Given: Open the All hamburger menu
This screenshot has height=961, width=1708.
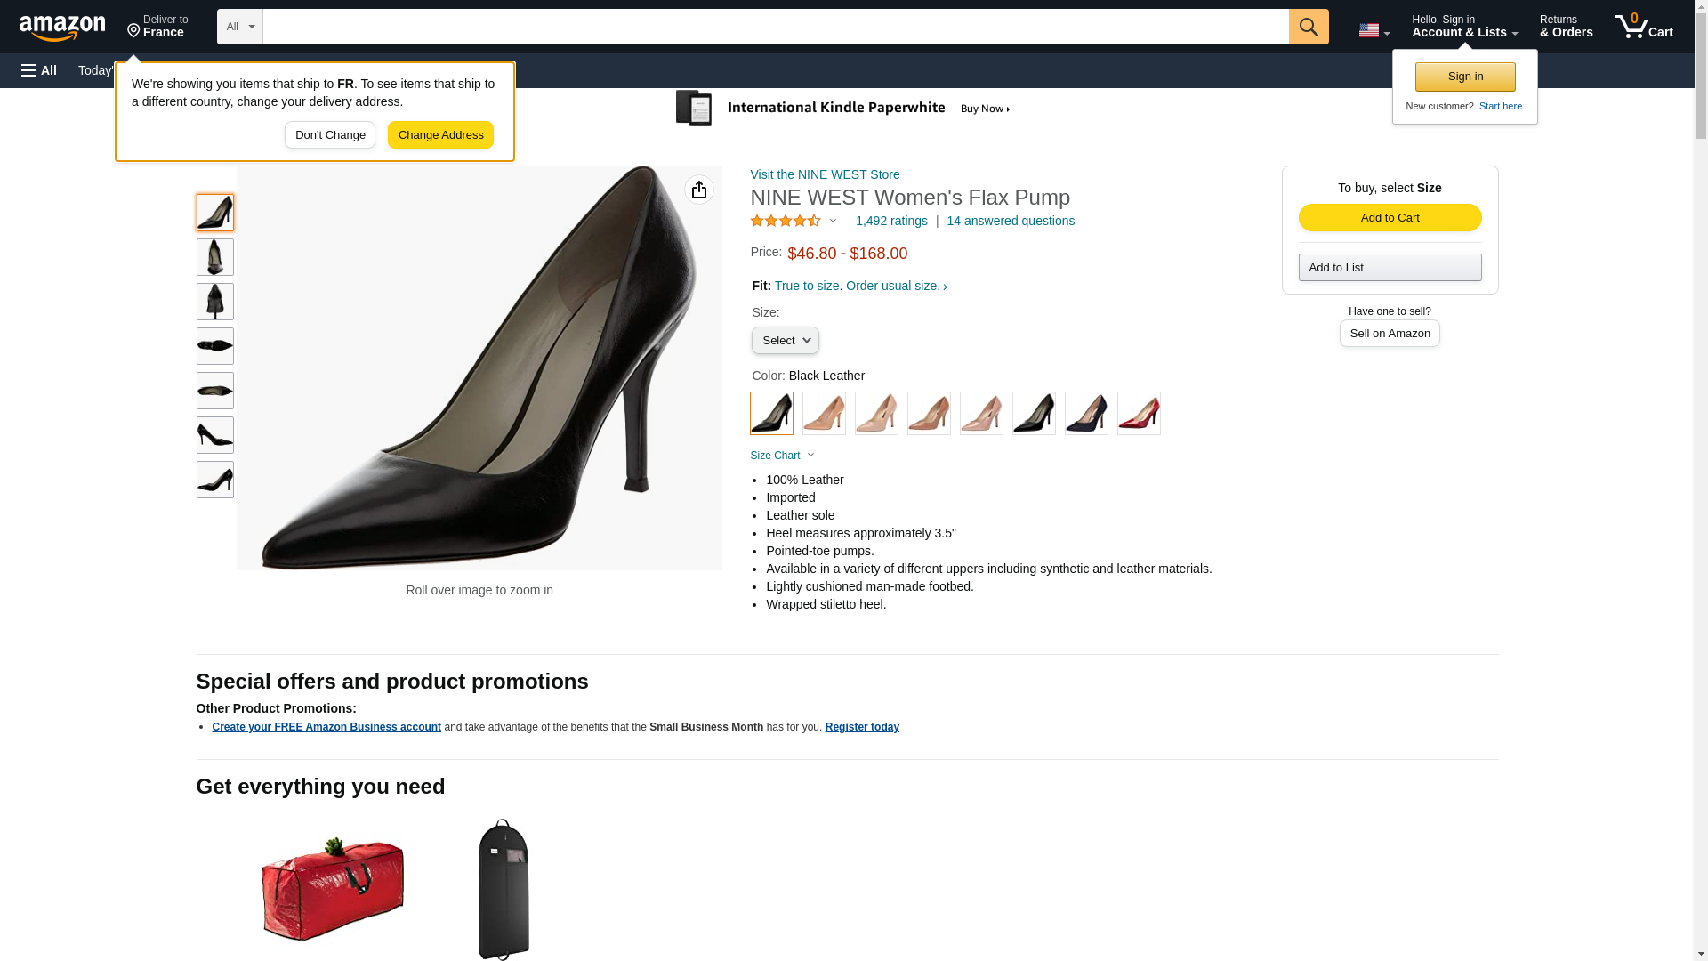Looking at the screenshot, I should [x=39, y=70].
